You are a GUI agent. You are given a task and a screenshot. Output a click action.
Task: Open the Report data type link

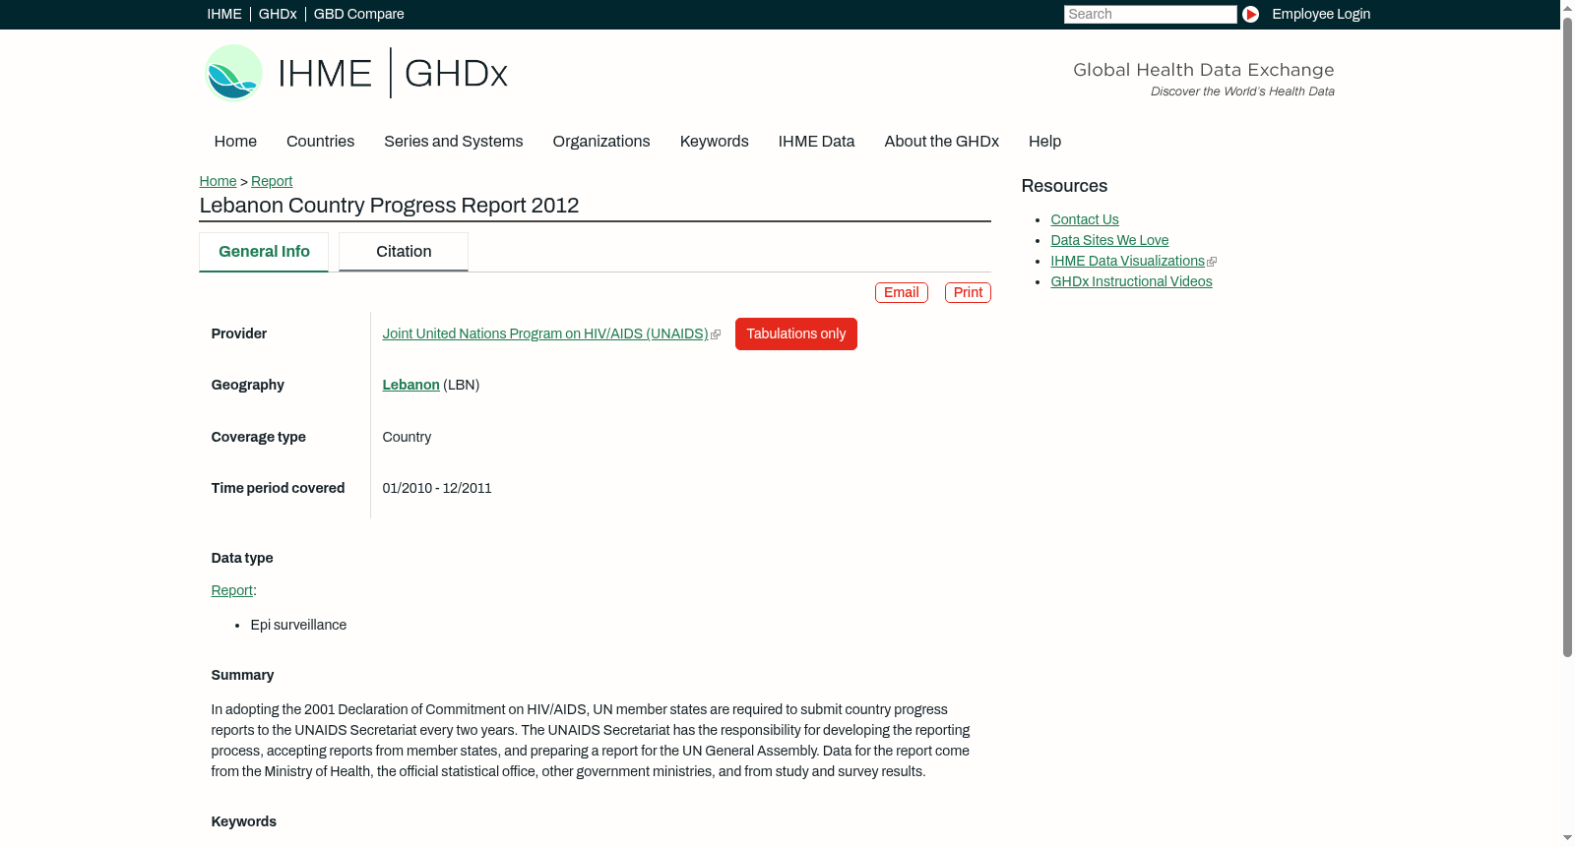[232, 591]
